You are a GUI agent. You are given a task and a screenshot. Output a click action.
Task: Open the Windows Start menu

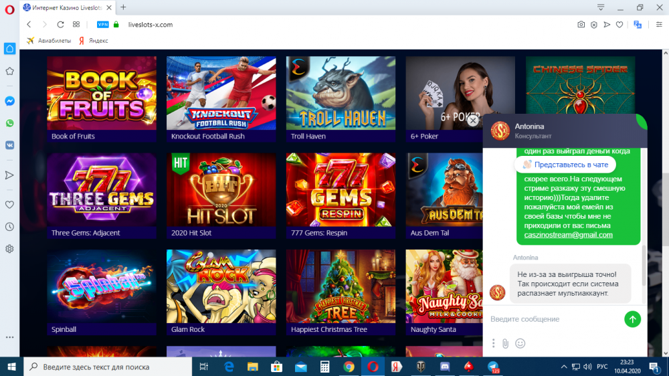click(x=11, y=367)
